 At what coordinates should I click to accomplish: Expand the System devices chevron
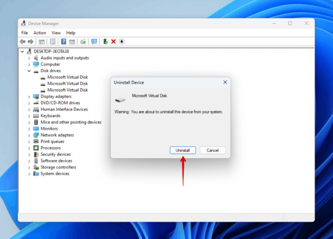point(29,174)
